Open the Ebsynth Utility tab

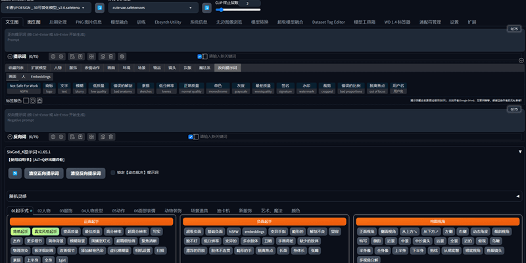[168, 22]
